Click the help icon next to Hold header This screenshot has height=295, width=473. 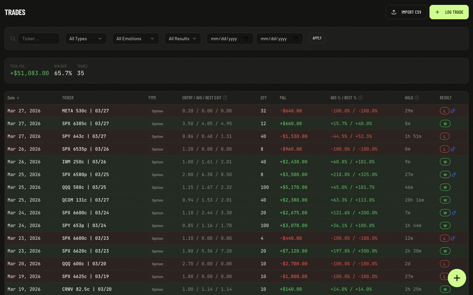click(417, 98)
